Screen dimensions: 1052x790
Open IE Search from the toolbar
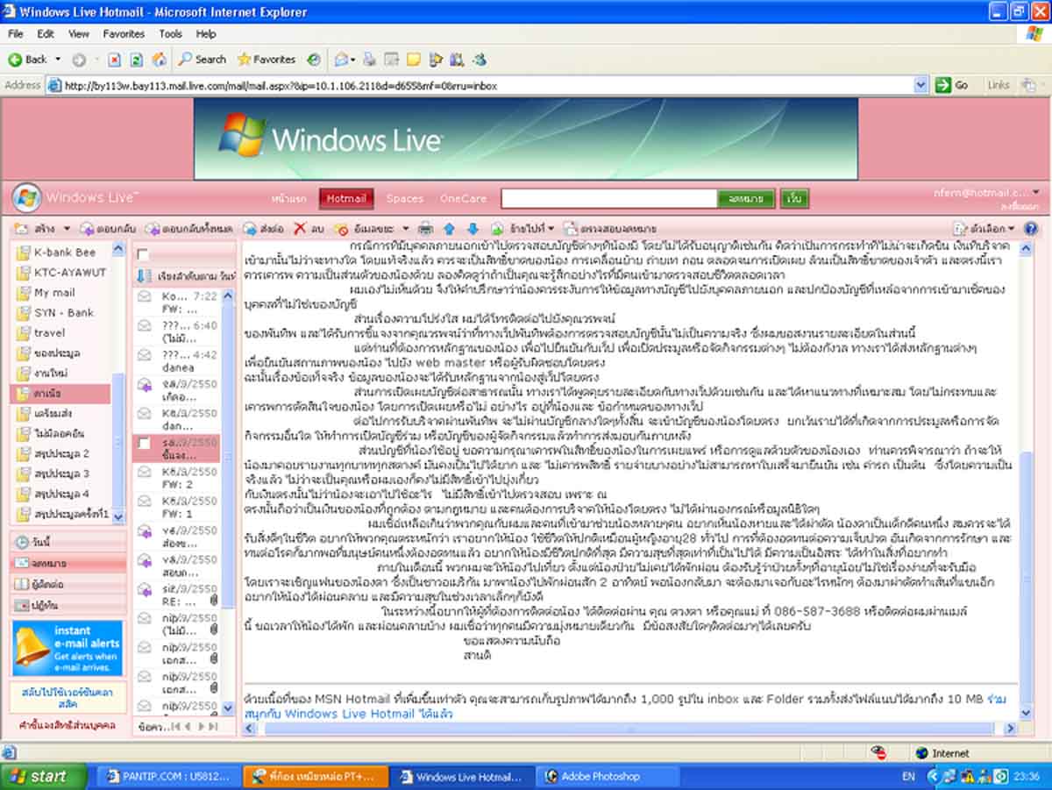[202, 59]
